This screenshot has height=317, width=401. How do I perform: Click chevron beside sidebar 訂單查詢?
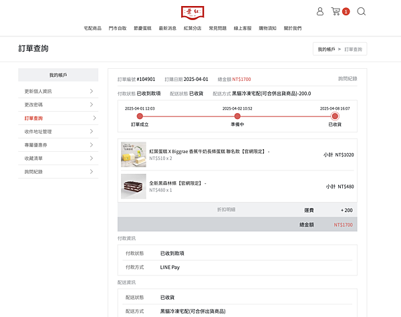click(95, 118)
